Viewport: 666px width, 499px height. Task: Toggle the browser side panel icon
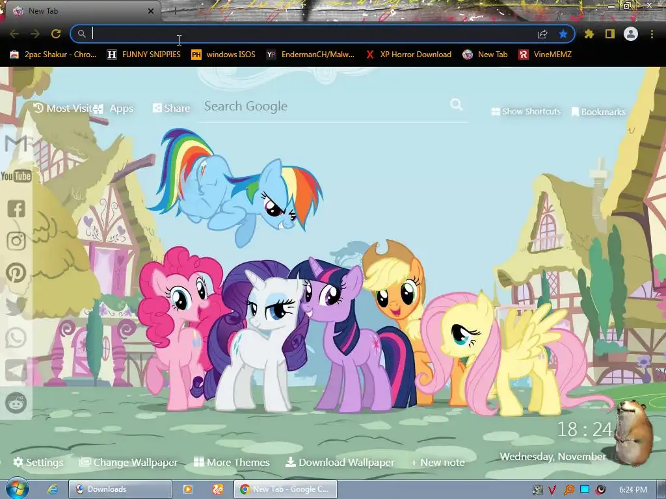click(610, 34)
